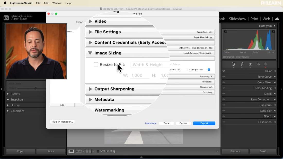Screen dimensions: 283x159
Task: Select the Edit sliders tool icon
Action: click(x=234, y=64)
